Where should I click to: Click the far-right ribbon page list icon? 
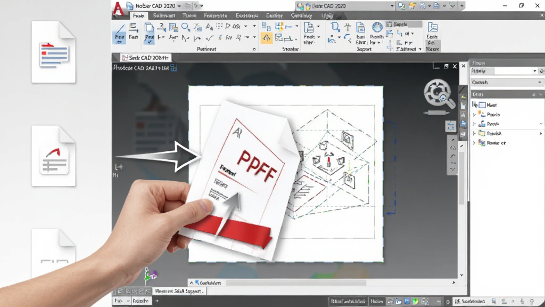click(433, 28)
